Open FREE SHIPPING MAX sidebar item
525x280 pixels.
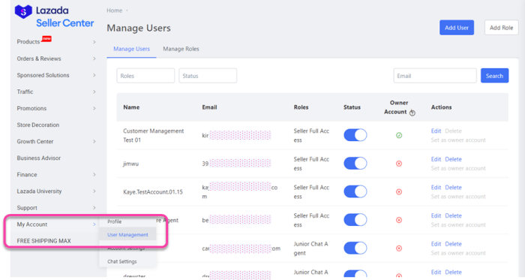[43, 241]
